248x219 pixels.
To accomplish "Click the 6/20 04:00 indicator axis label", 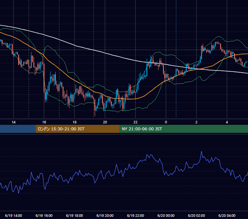I will (x=227, y=215).
